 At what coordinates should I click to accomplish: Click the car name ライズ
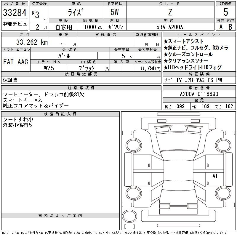(x=76, y=13)
